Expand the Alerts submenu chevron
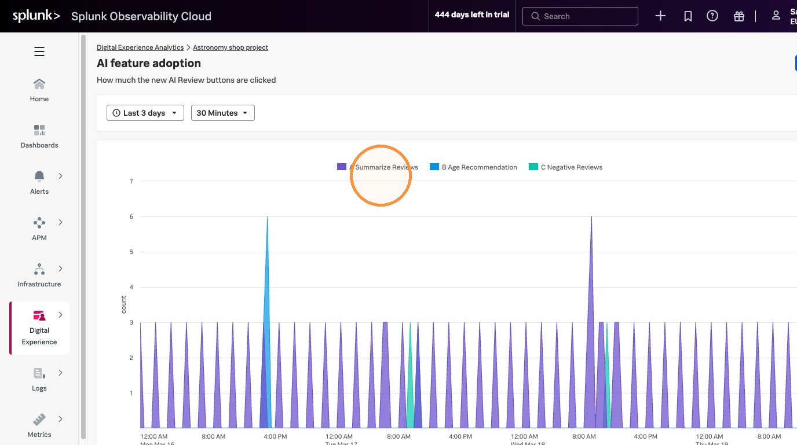The image size is (797, 445). point(60,176)
